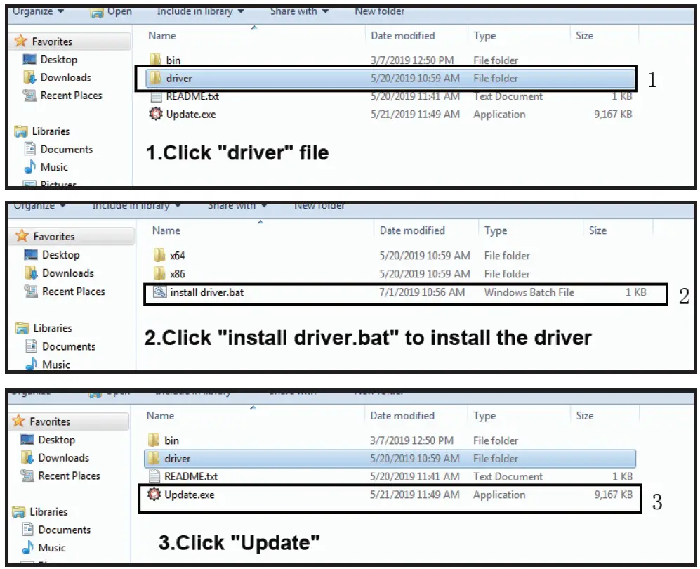Expand Include in library in step 2 window
Screen dimensions: 700x569
tap(136, 206)
